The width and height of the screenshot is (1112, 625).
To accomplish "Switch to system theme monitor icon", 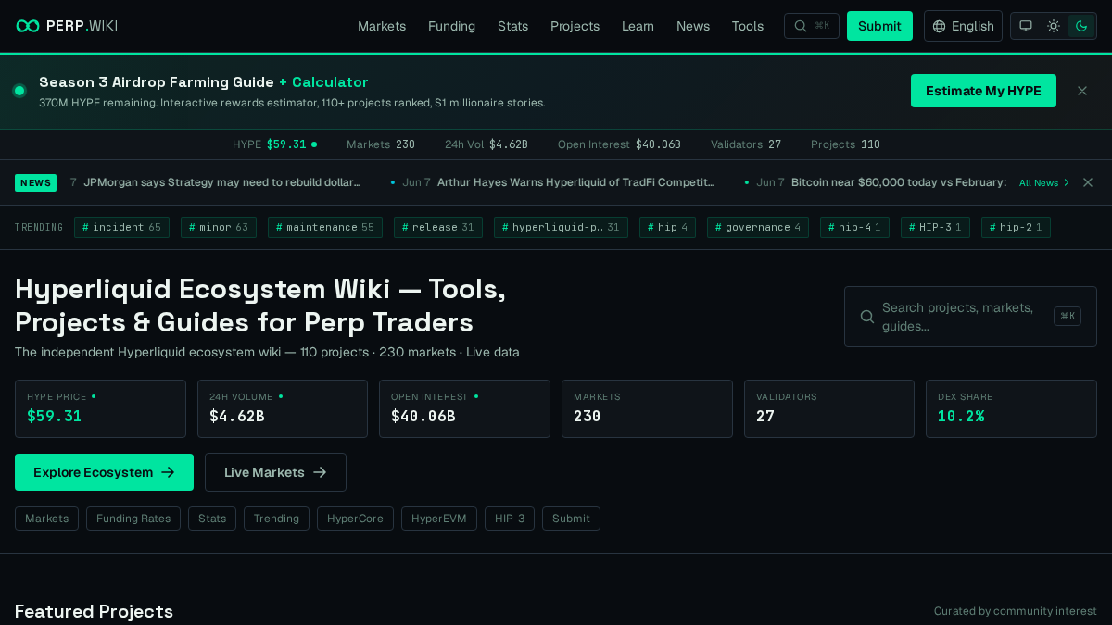I will pos(1026,26).
